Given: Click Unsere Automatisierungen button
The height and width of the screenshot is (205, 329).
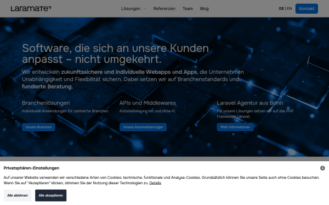Looking at the screenshot, I should tap(143, 127).
